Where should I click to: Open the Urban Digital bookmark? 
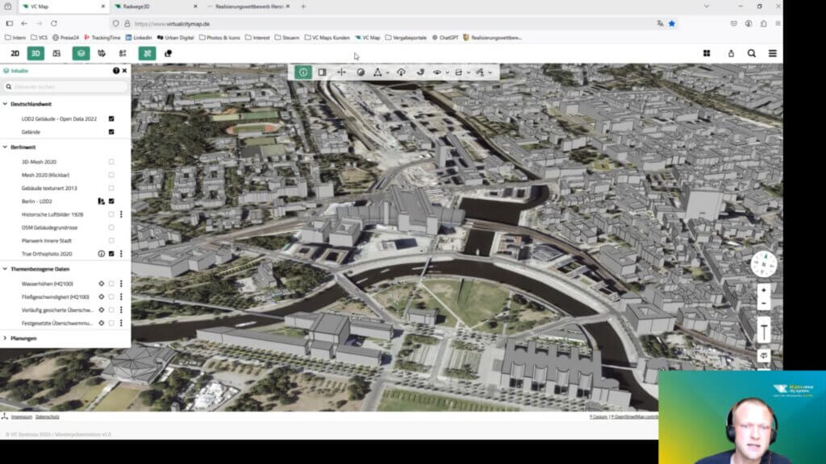coord(175,38)
